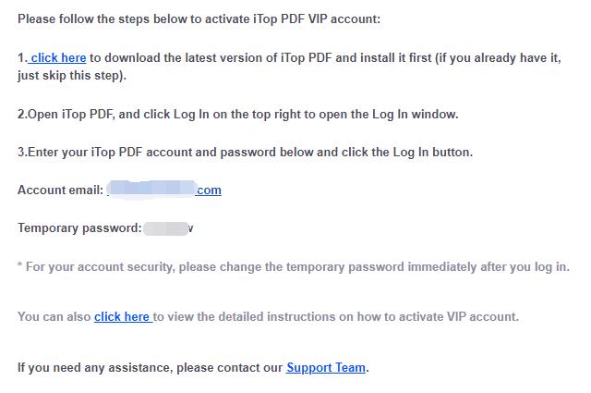Click the '.com' ending of the email link

pyautogui.click(x=209, y=190)
